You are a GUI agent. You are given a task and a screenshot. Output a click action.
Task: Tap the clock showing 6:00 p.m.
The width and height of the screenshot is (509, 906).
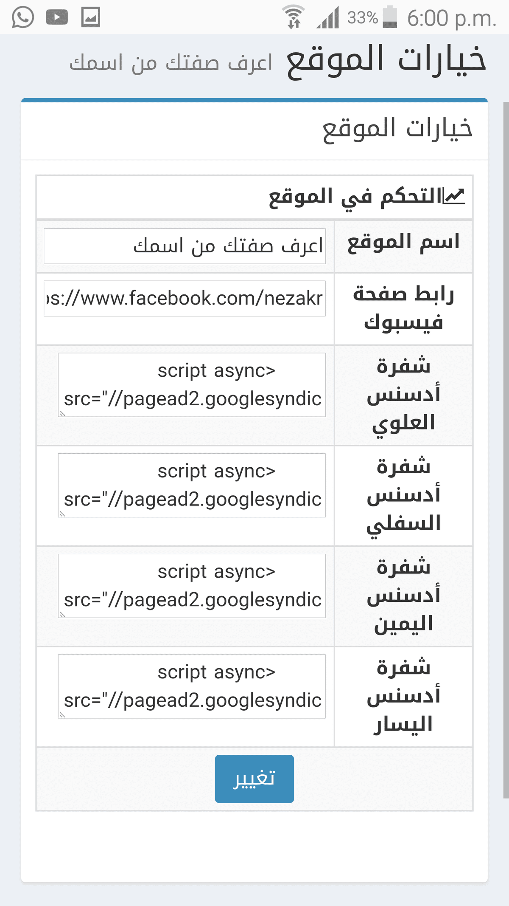451,18
